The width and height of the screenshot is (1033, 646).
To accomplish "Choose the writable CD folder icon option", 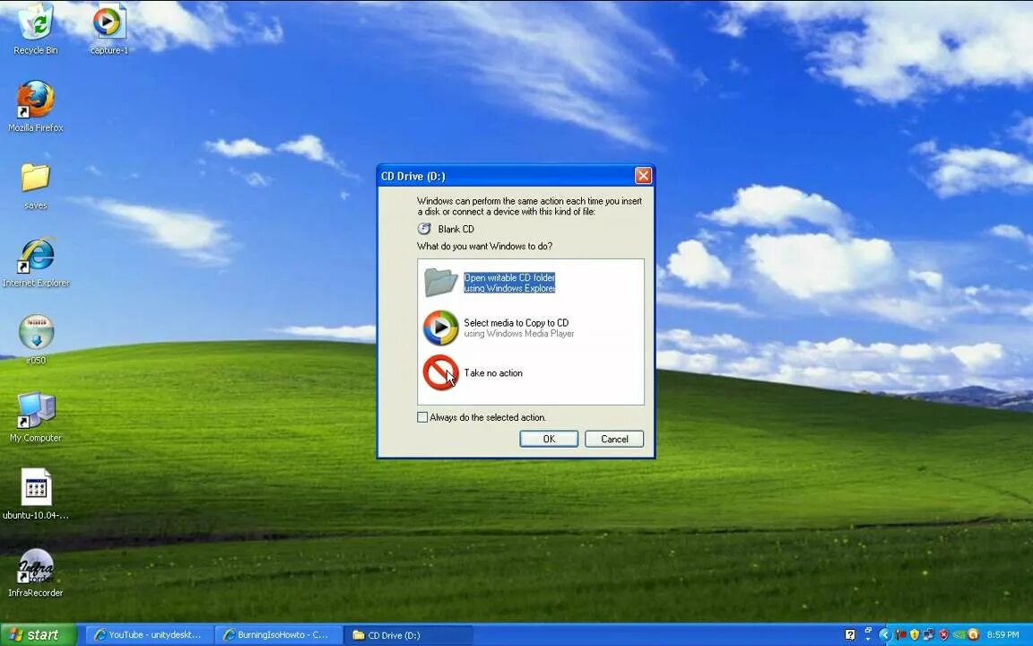I will [x=441, y=282].
